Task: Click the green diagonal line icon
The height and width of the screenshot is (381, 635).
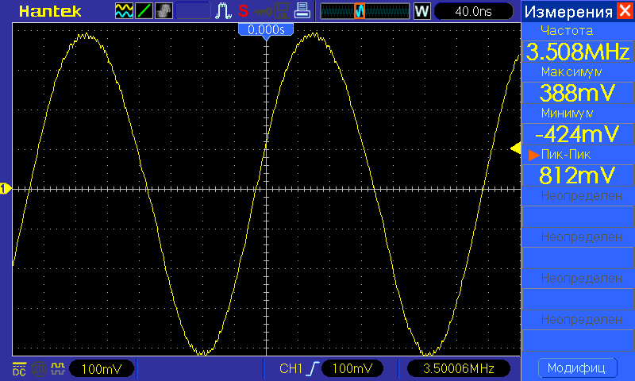Action: [x=144, y=11]
